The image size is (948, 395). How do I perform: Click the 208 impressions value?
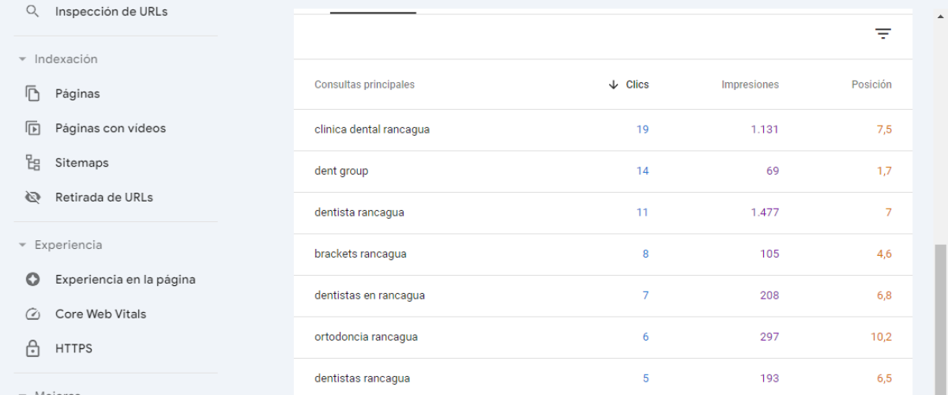tap(769, 295)
